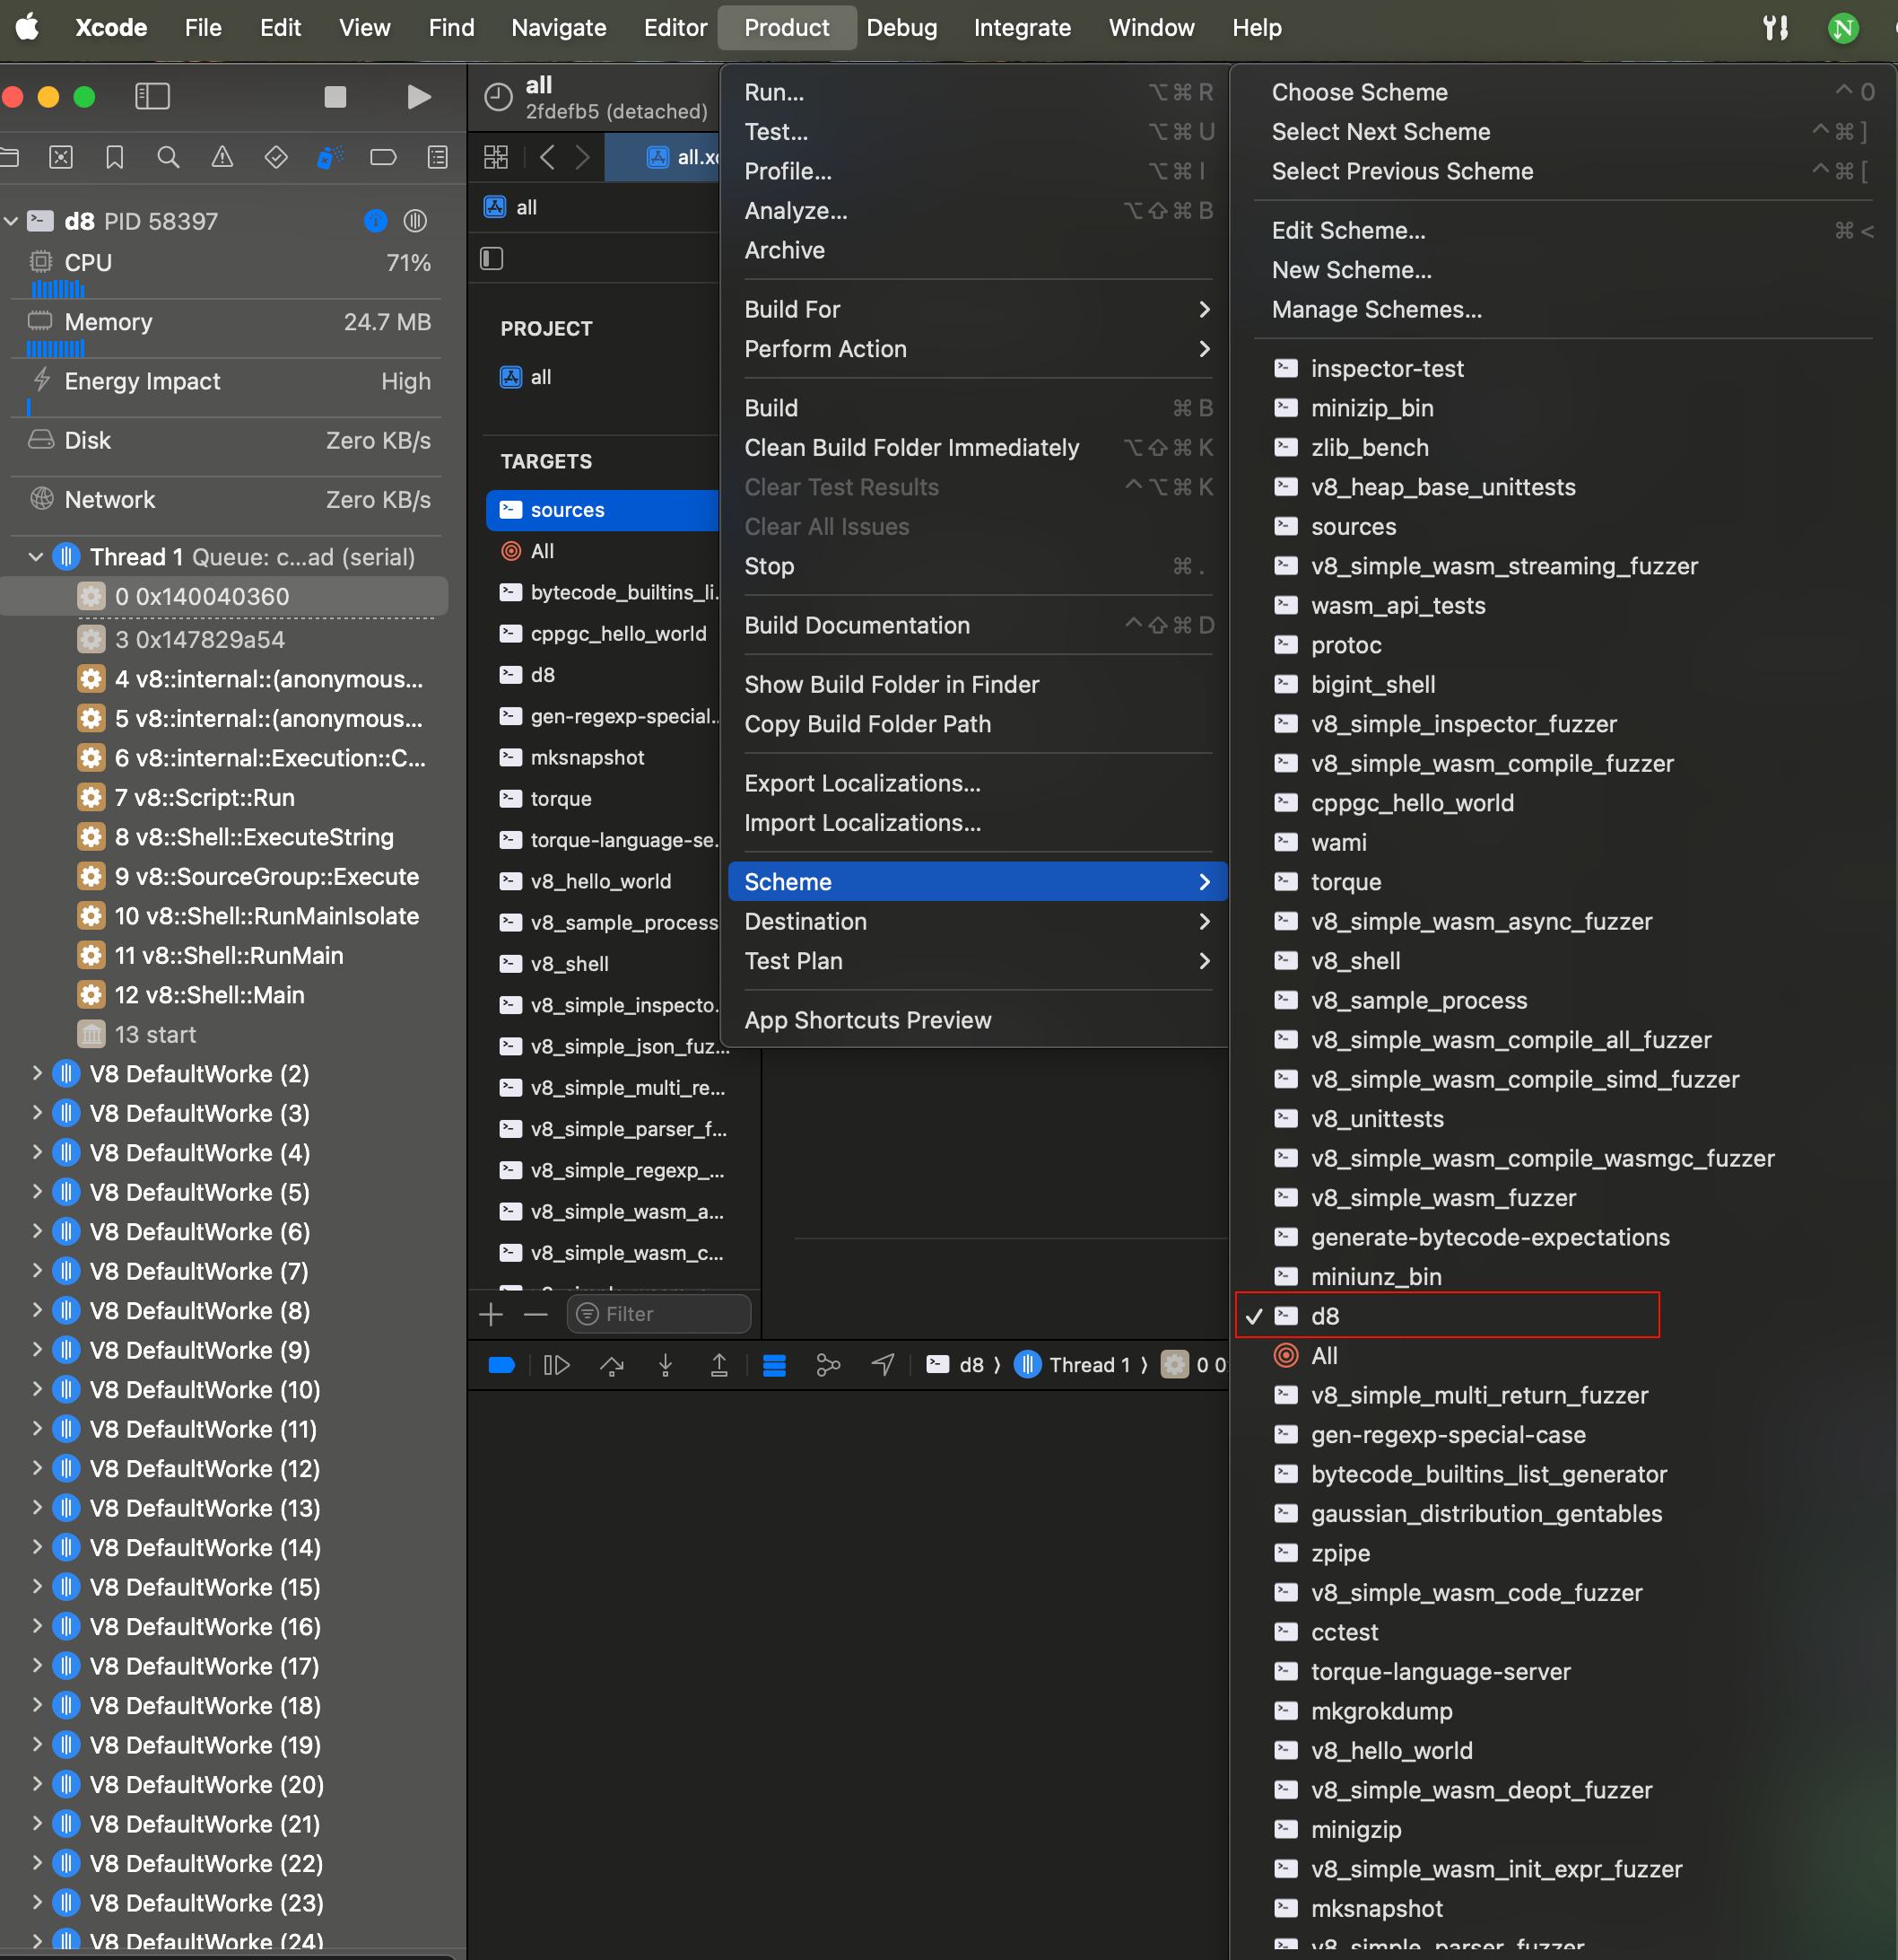Expand V8 DefaultWorke (2) thread
Image resolution: width=1898 pixels, height=1960 pixels.
37,1073
